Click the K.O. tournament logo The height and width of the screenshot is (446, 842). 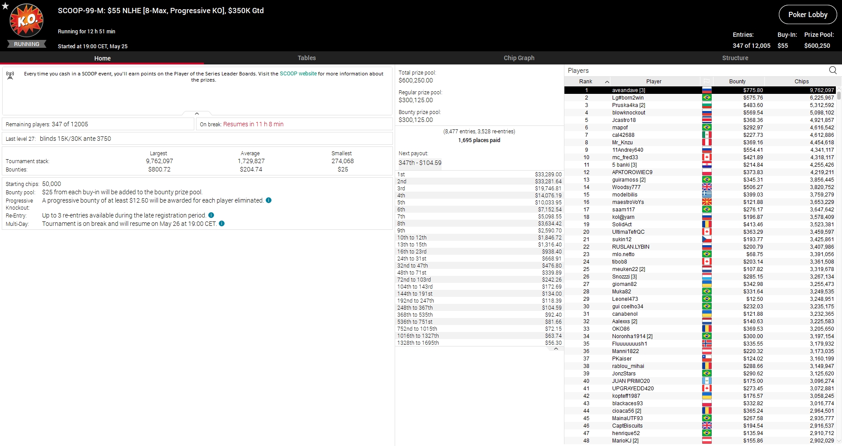(27, 20)
